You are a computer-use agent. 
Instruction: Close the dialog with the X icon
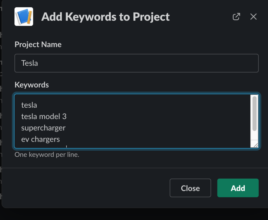[x=253, y=16]
